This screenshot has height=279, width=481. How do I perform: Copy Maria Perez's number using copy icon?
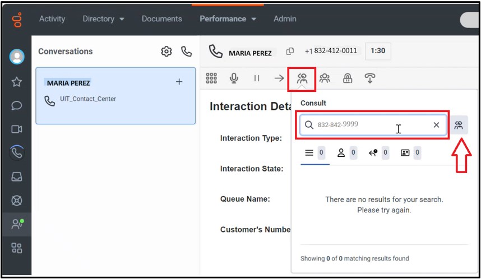tap(290, 51)
